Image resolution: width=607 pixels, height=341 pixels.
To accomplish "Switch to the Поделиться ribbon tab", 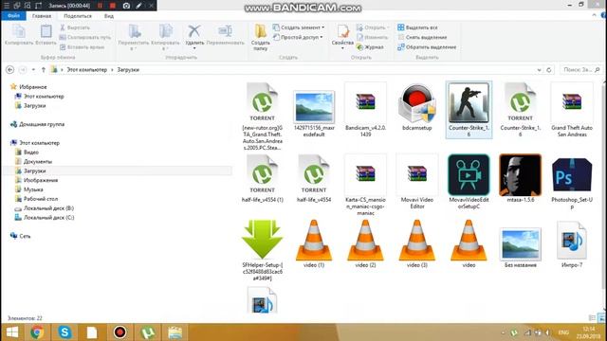I will coord(78,16).
